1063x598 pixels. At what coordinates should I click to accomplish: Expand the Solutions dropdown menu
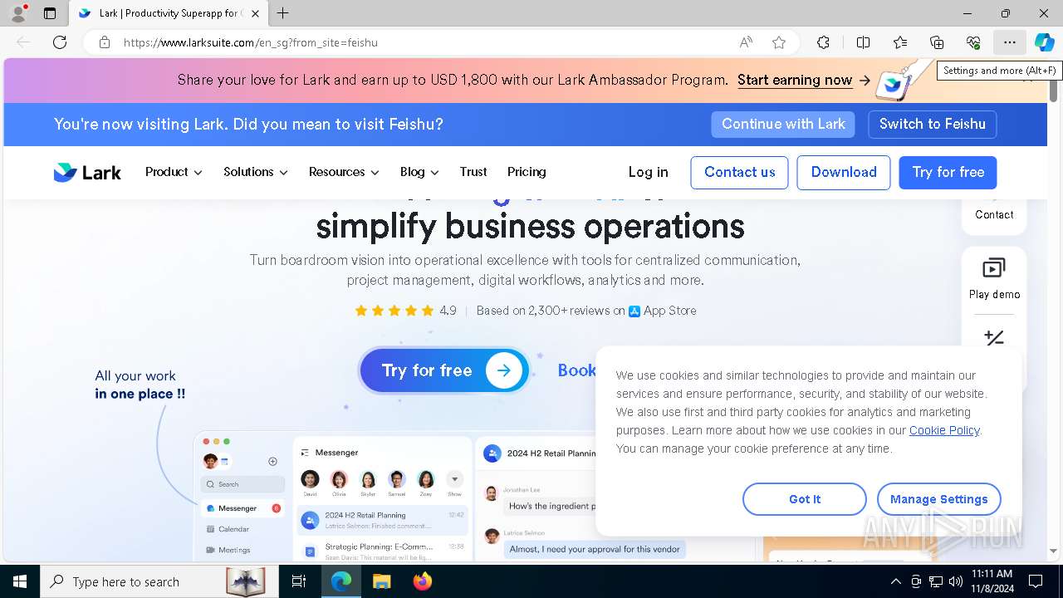256,172
